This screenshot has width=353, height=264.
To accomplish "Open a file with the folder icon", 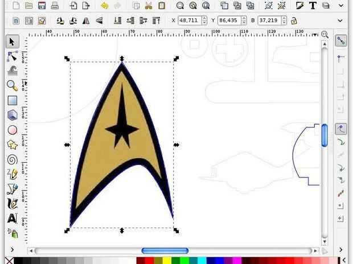I will 29,5.
